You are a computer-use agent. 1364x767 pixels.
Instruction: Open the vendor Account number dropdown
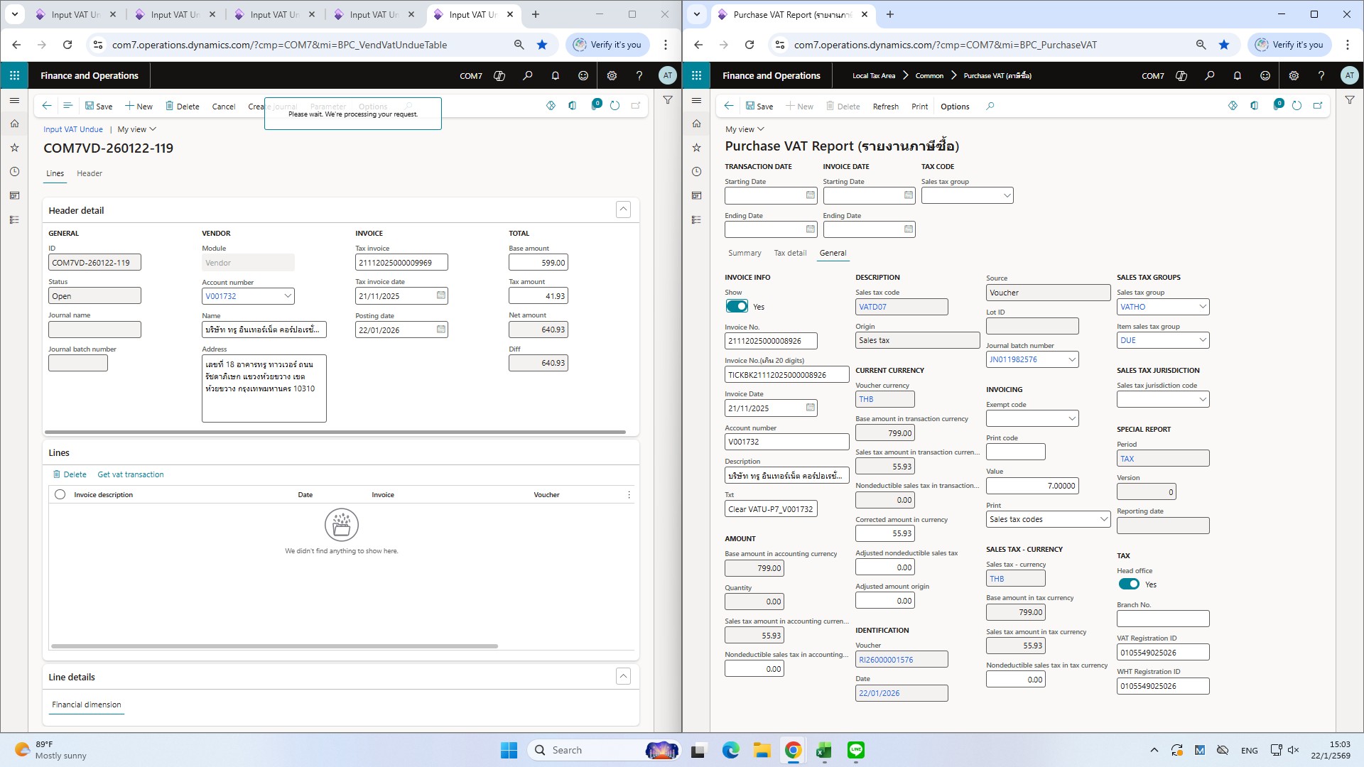click(287, 296)
